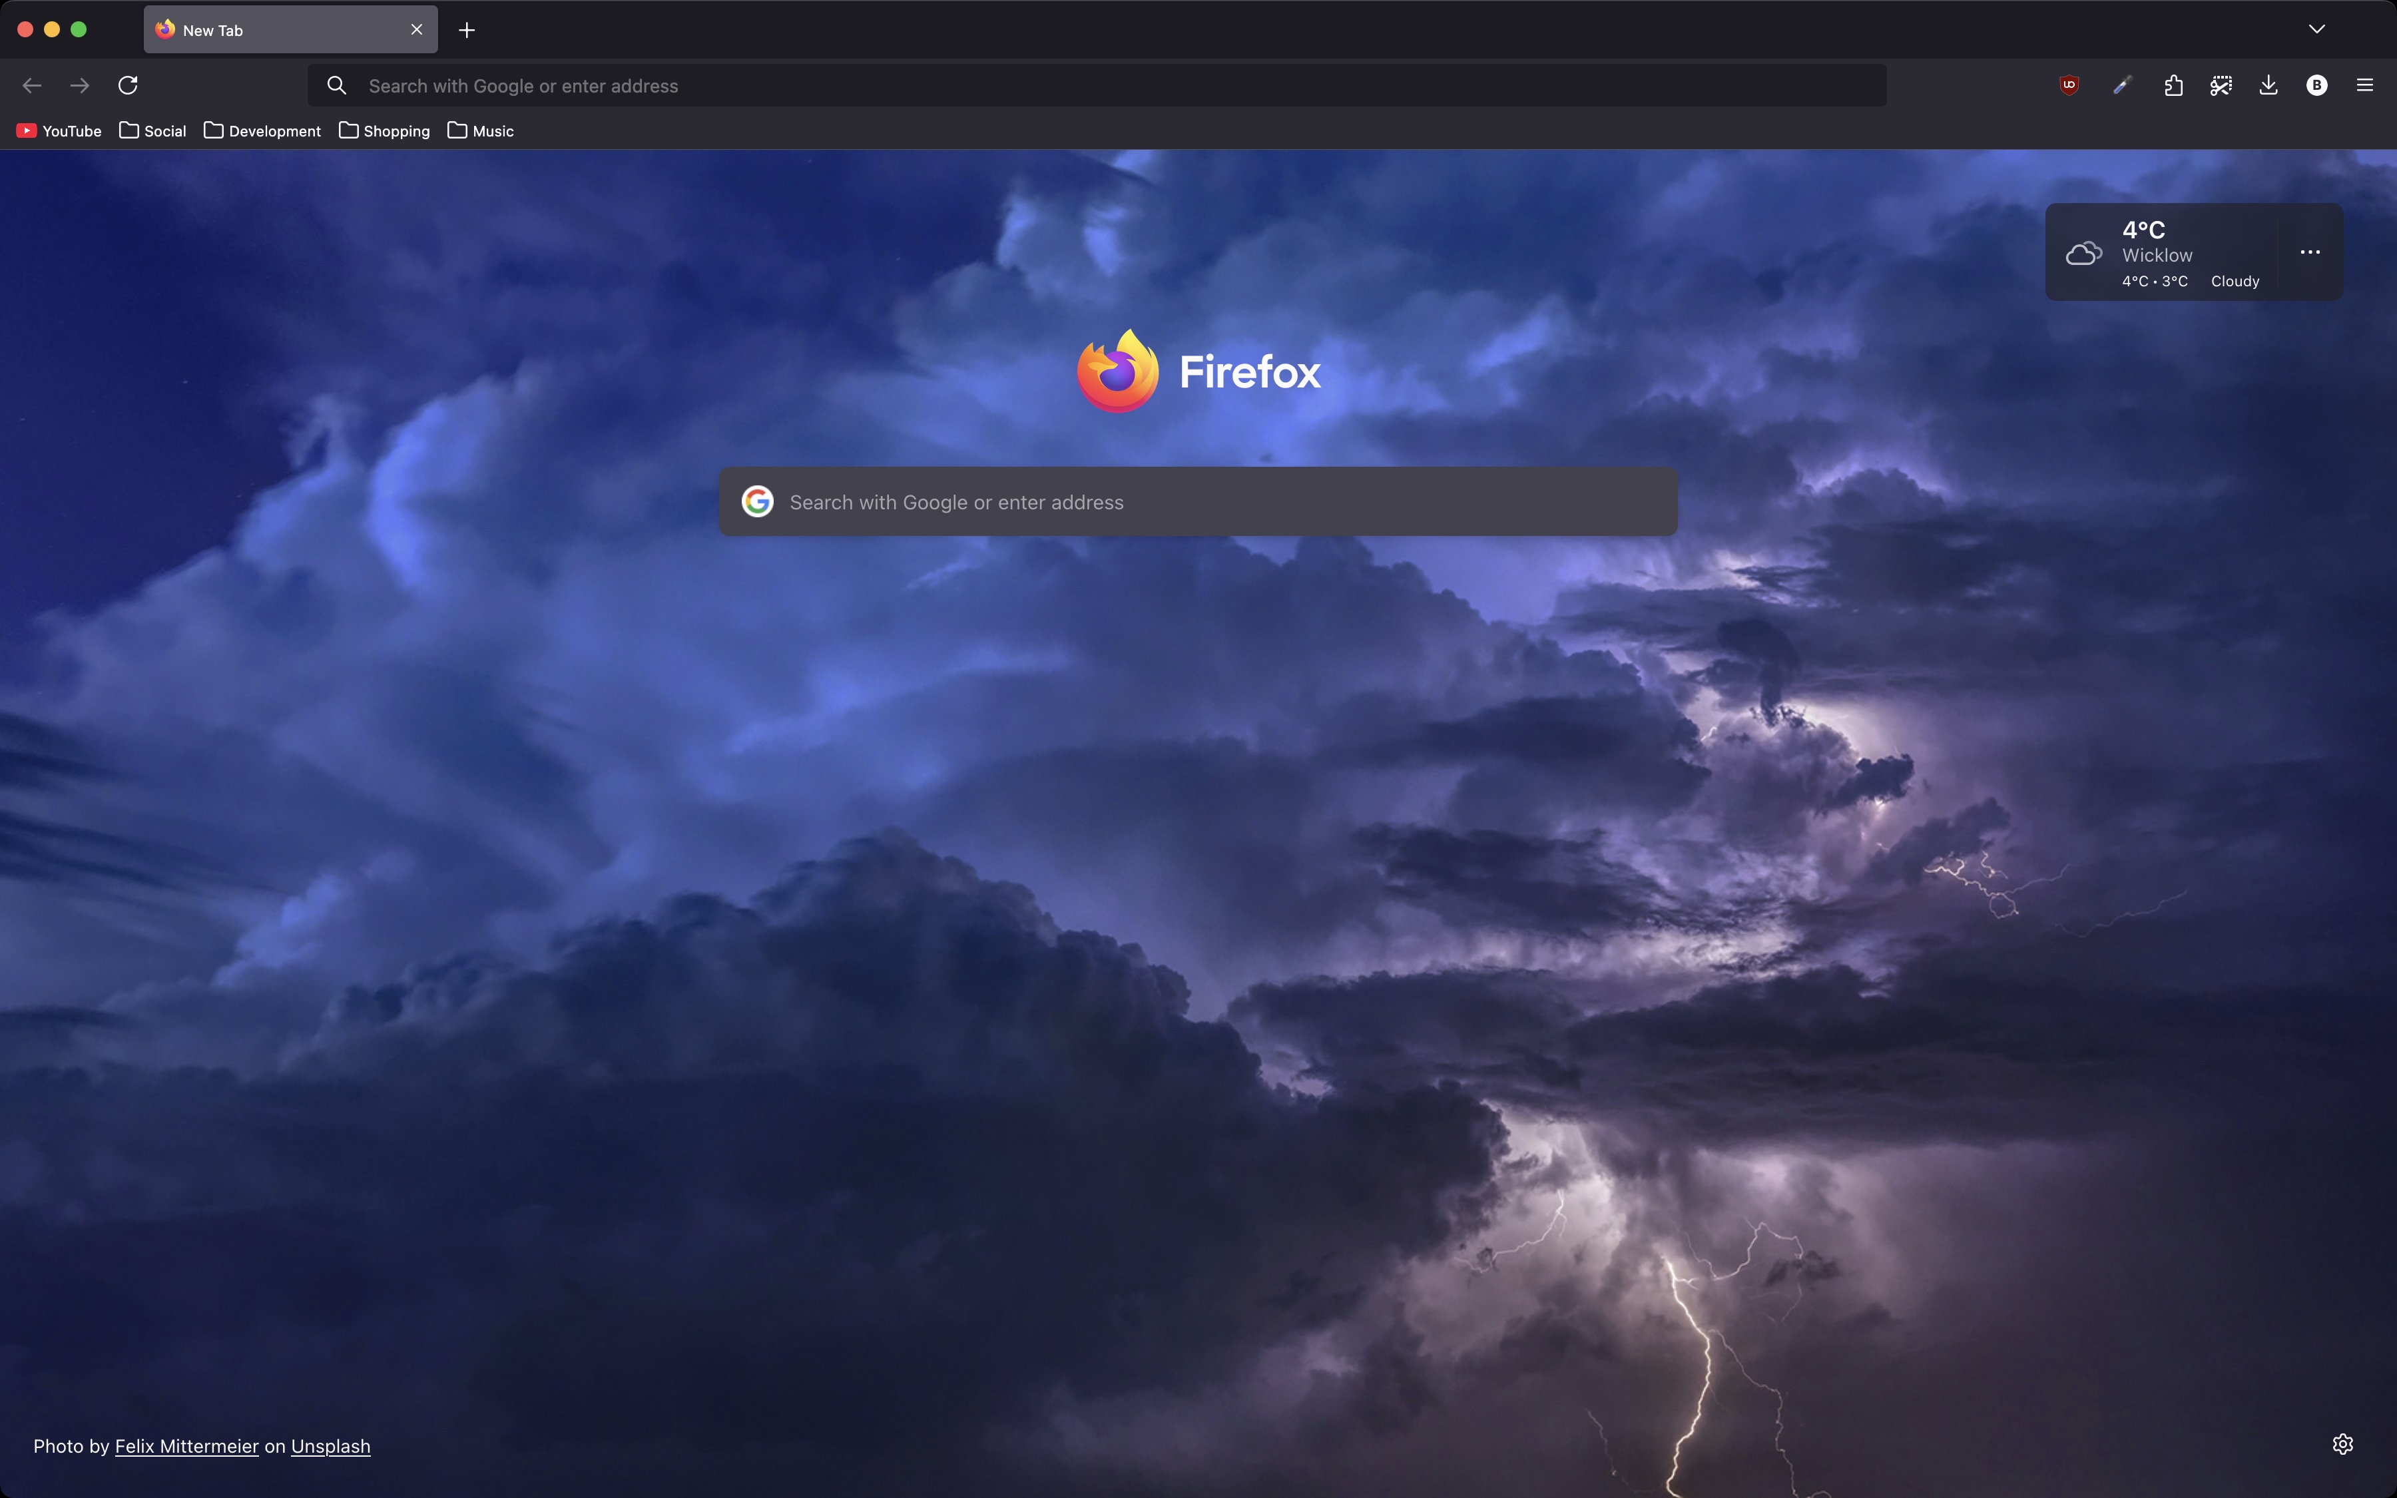Follow the Unsplash link
This screenshot has width=2397, height=1498.
330,1447
